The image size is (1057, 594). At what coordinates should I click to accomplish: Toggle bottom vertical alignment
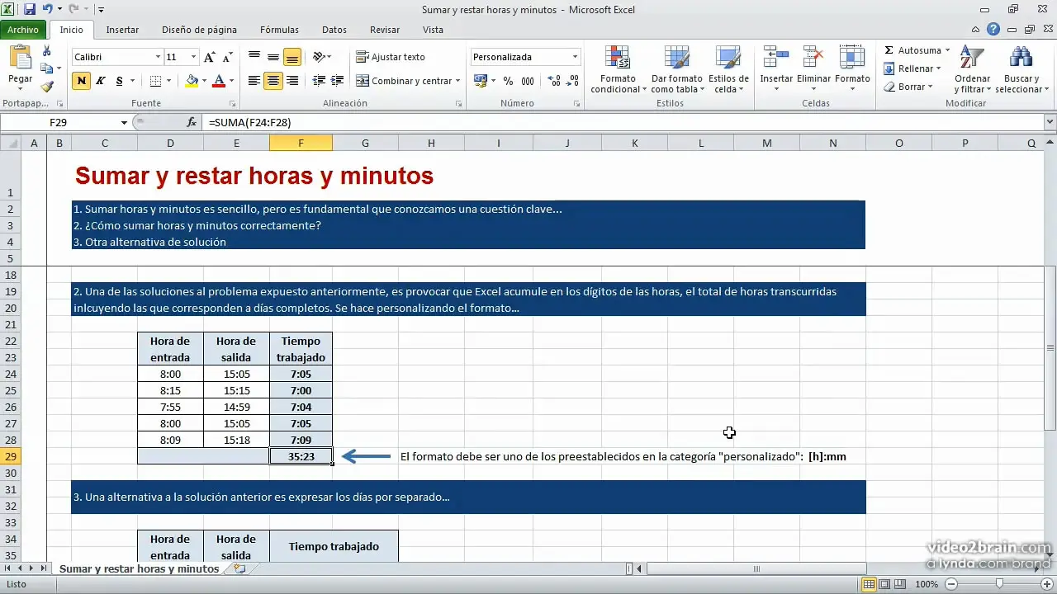point(292,57)
